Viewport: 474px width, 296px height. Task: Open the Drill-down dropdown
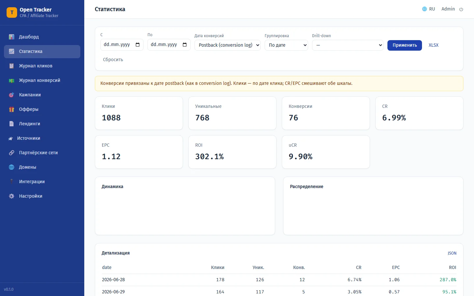(x=348, y=45)
